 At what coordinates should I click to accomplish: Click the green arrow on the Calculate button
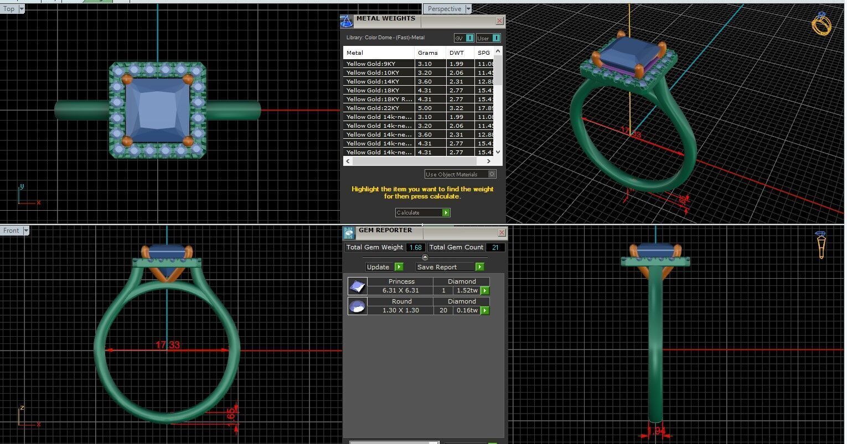point(446,213)
